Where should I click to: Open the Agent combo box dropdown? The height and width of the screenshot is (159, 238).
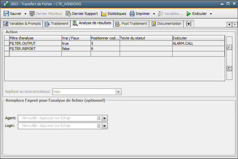click(105, 118)
